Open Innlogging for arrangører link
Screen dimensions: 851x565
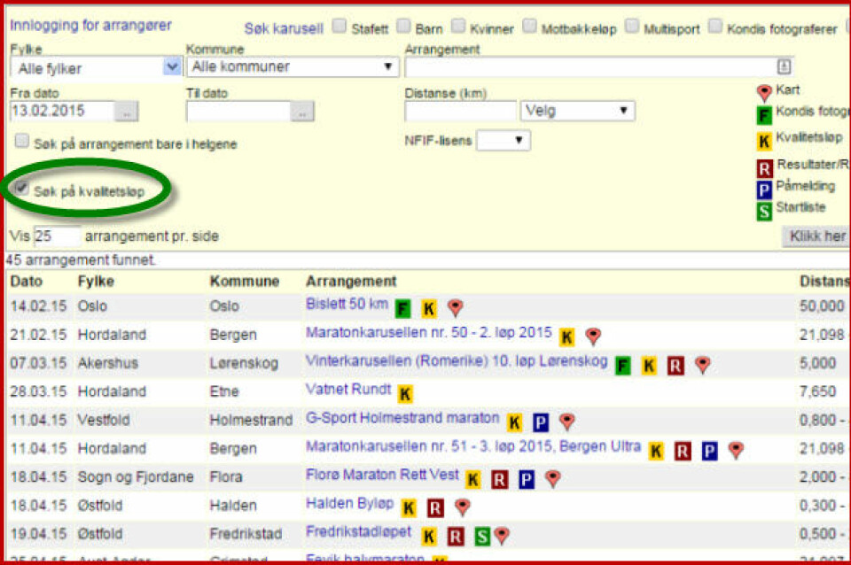90,26
